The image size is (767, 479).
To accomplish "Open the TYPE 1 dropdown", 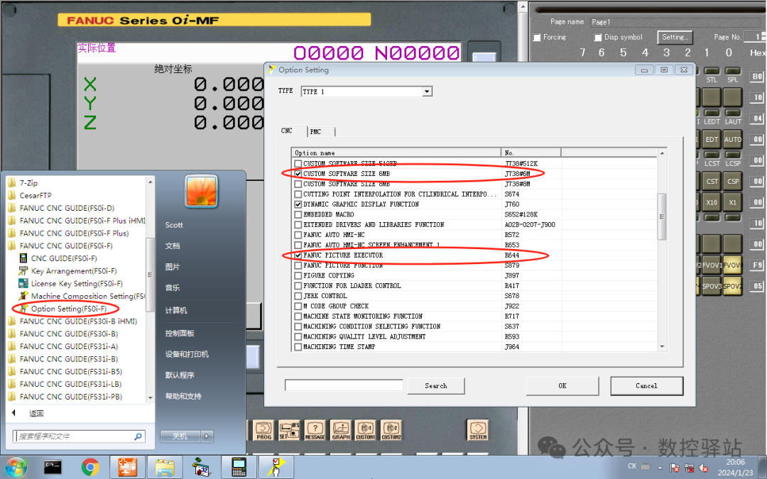I will point(426,91).
